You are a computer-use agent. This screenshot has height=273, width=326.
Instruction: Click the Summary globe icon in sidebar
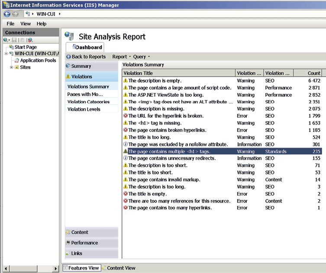[68, 66]
